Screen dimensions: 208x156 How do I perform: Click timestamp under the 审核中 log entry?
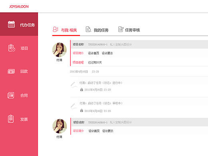pyautogui.click(x=98, y=111)
